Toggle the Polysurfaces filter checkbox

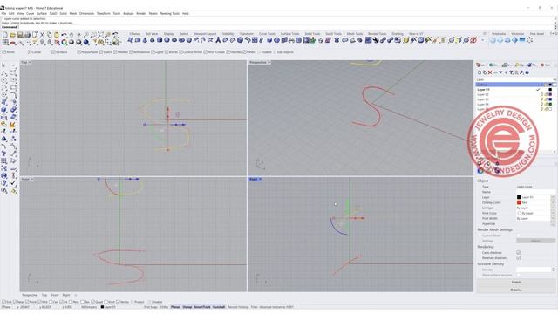[x=79, y=52]
